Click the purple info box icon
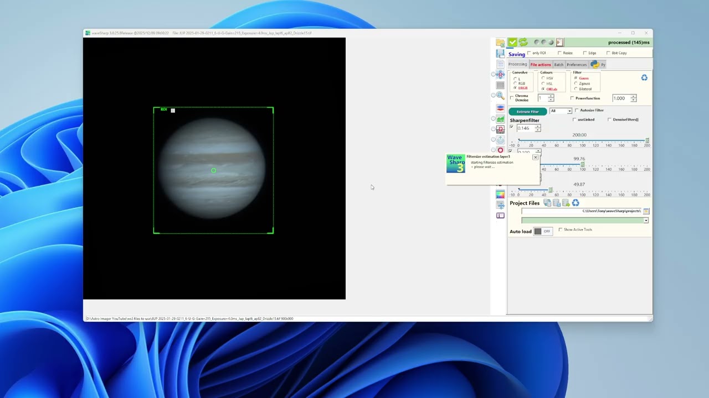The image size is (709, 398). coord(500,216)
